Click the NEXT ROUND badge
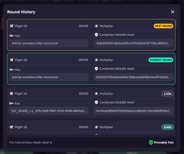The height and width of the screenshot is (154, 184). tap(164, 26)
